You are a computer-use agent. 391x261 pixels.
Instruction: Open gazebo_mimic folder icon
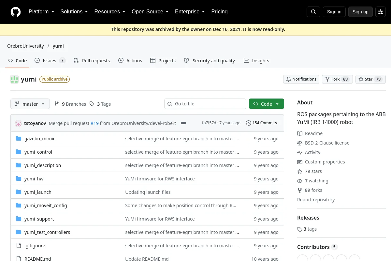pos(19,139)
